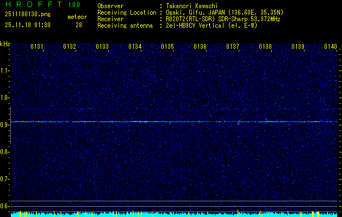Click the 0133 time marker
The width and height of the screenshot is (342, 217).
click(x=102, y=46)
